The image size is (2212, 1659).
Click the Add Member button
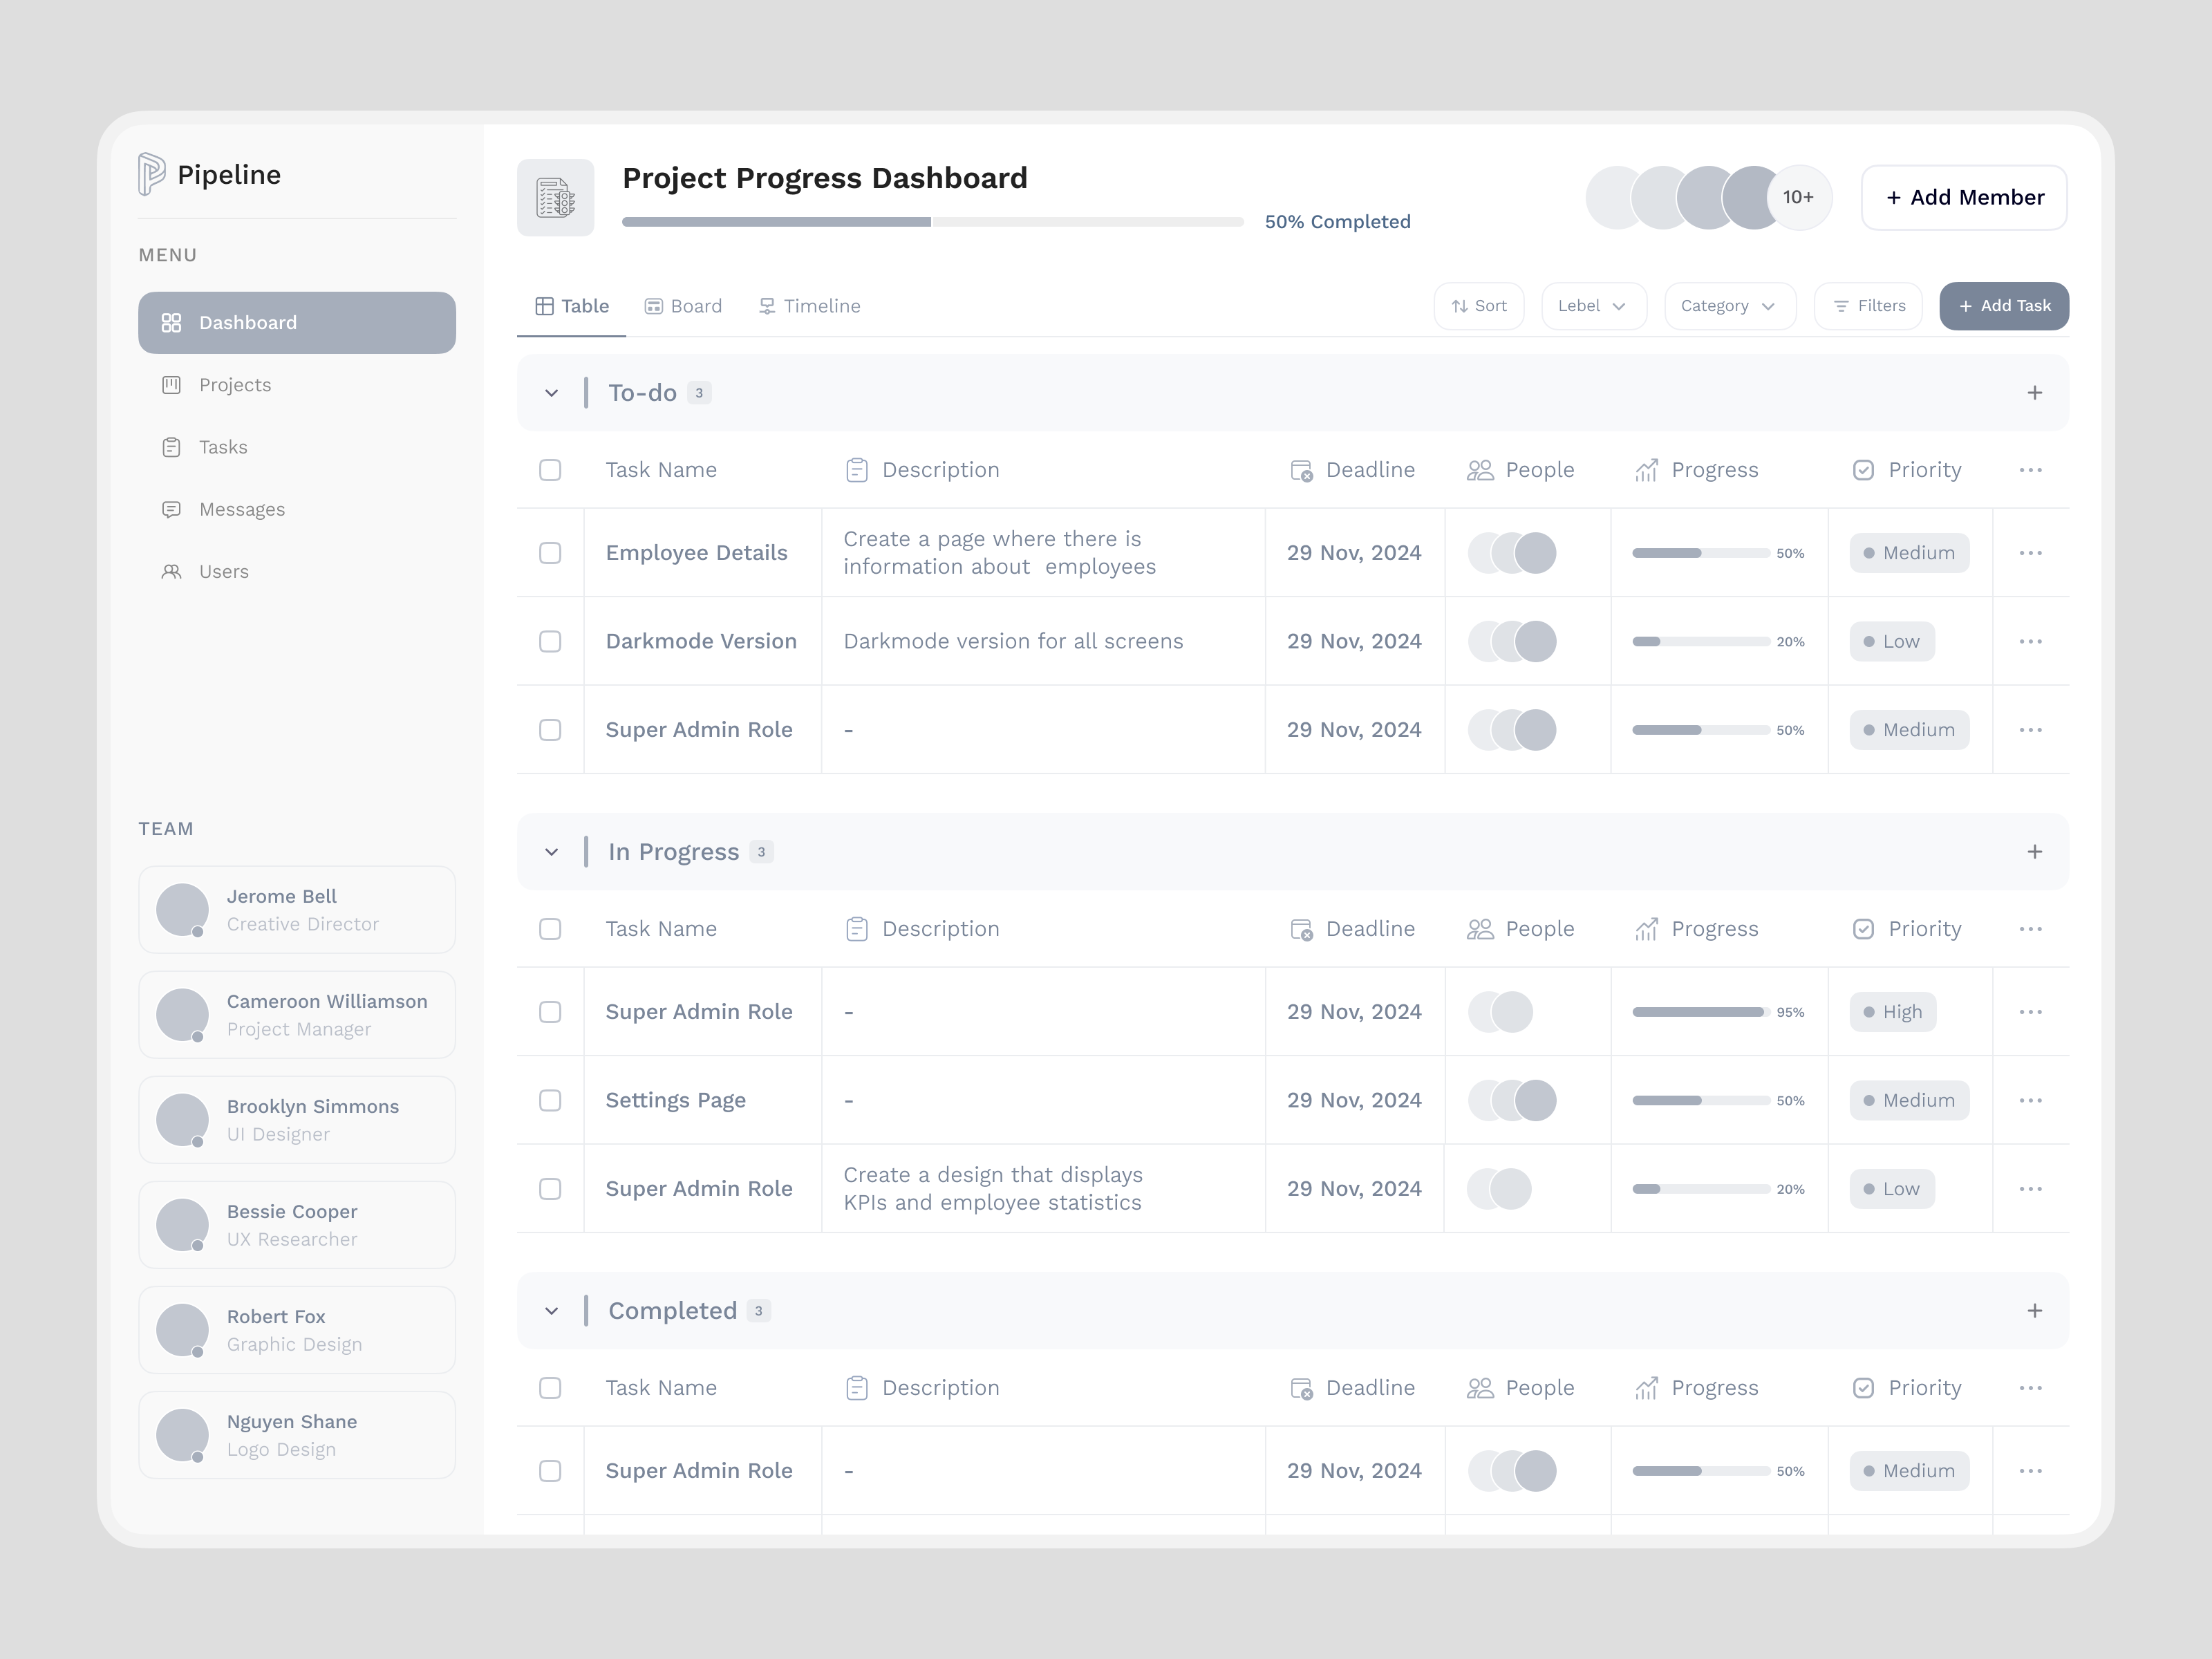point(1963,197)
